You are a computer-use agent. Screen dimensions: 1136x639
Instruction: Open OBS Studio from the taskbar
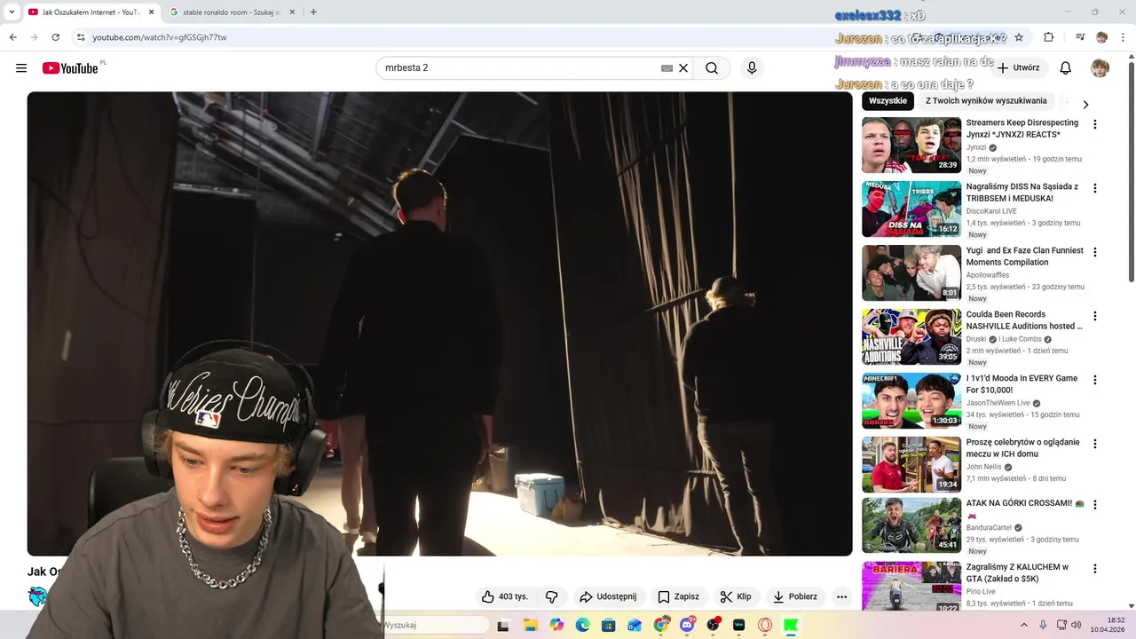pos(713,625)
